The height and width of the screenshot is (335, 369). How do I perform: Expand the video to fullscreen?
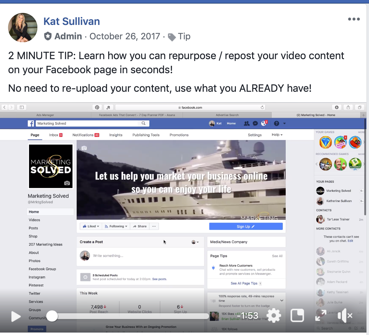click(x=320, y=316)
